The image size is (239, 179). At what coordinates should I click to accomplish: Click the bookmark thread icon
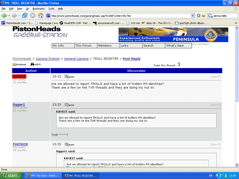click(14, 64)
